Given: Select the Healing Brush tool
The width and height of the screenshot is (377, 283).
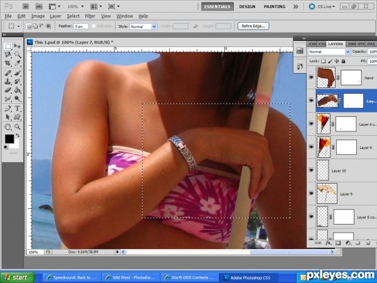Looking at the screenshot, I should (x=8, y=73).
